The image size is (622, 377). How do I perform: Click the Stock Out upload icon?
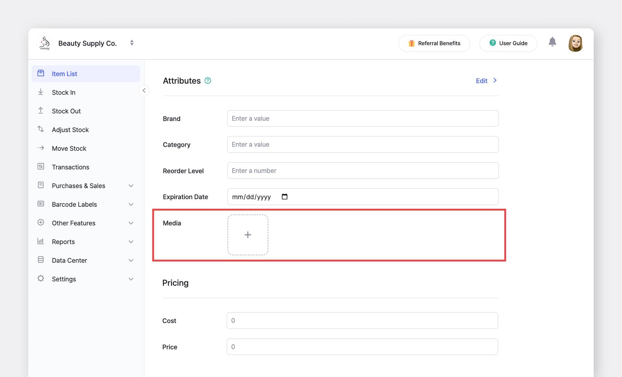point(41,111)
